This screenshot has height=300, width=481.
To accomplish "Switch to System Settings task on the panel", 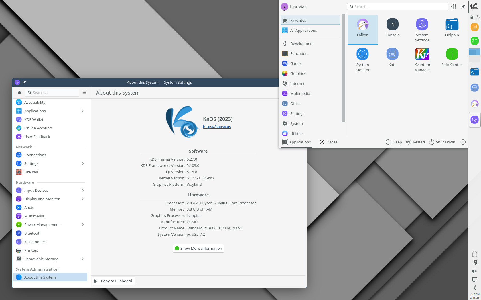I will click(x=475, y=120).
